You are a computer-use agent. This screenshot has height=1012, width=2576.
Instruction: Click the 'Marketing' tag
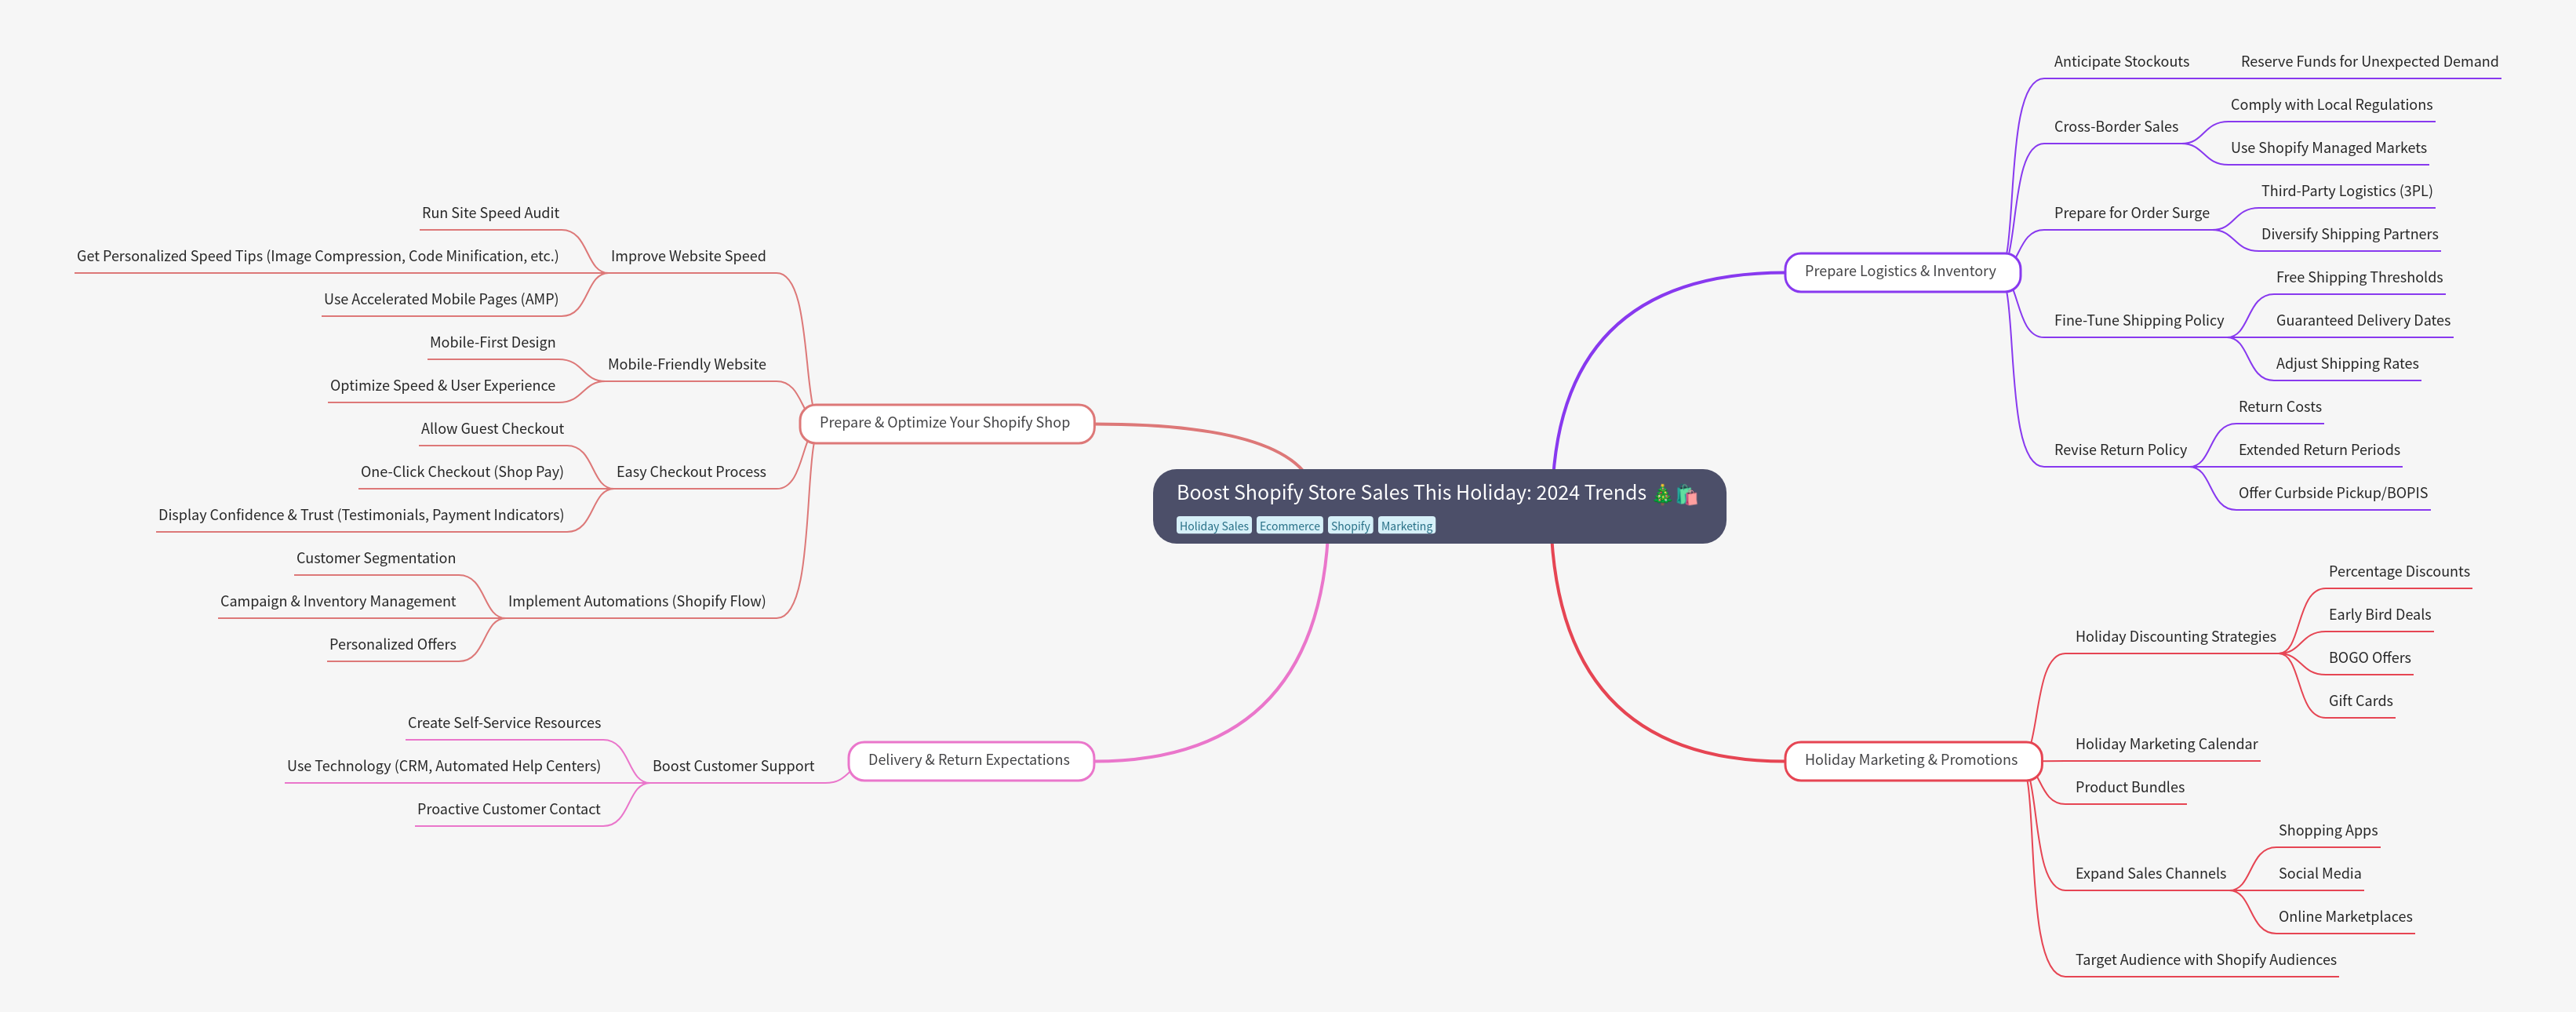[1406, 526]
